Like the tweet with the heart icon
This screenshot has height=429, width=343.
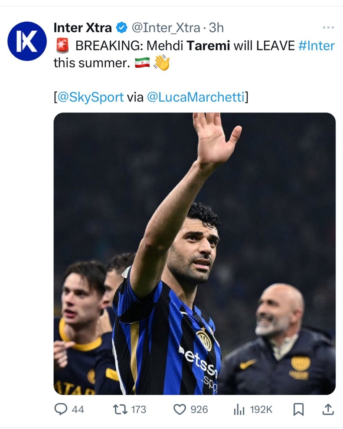point(179,409)
